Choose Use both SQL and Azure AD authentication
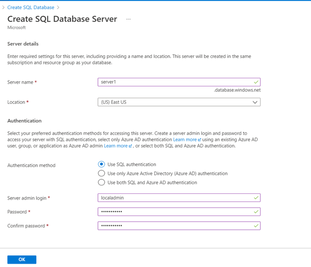 tap(101, 183)
